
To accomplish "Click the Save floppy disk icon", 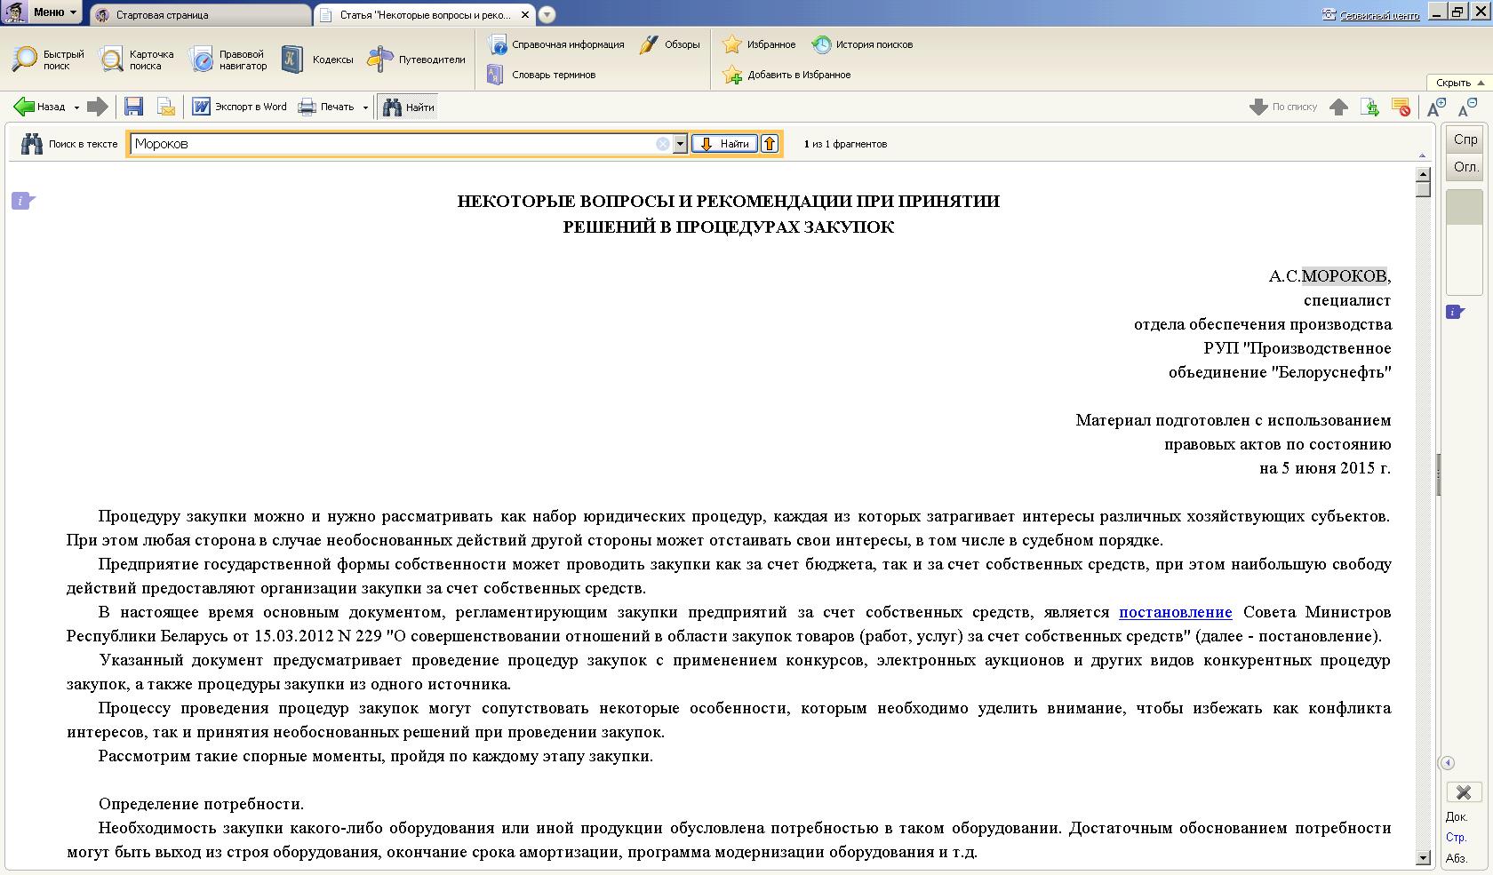I will click(x=133, y=107).
